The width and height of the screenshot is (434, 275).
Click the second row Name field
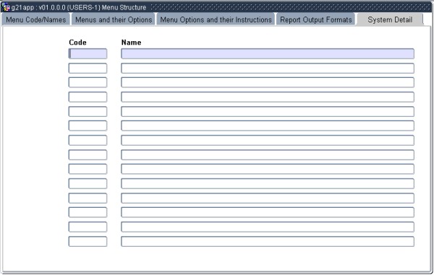coord(268,68)
